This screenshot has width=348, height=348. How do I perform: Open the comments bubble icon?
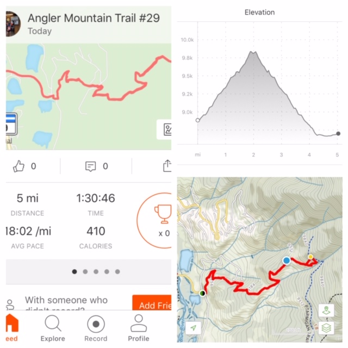point(91,166)
